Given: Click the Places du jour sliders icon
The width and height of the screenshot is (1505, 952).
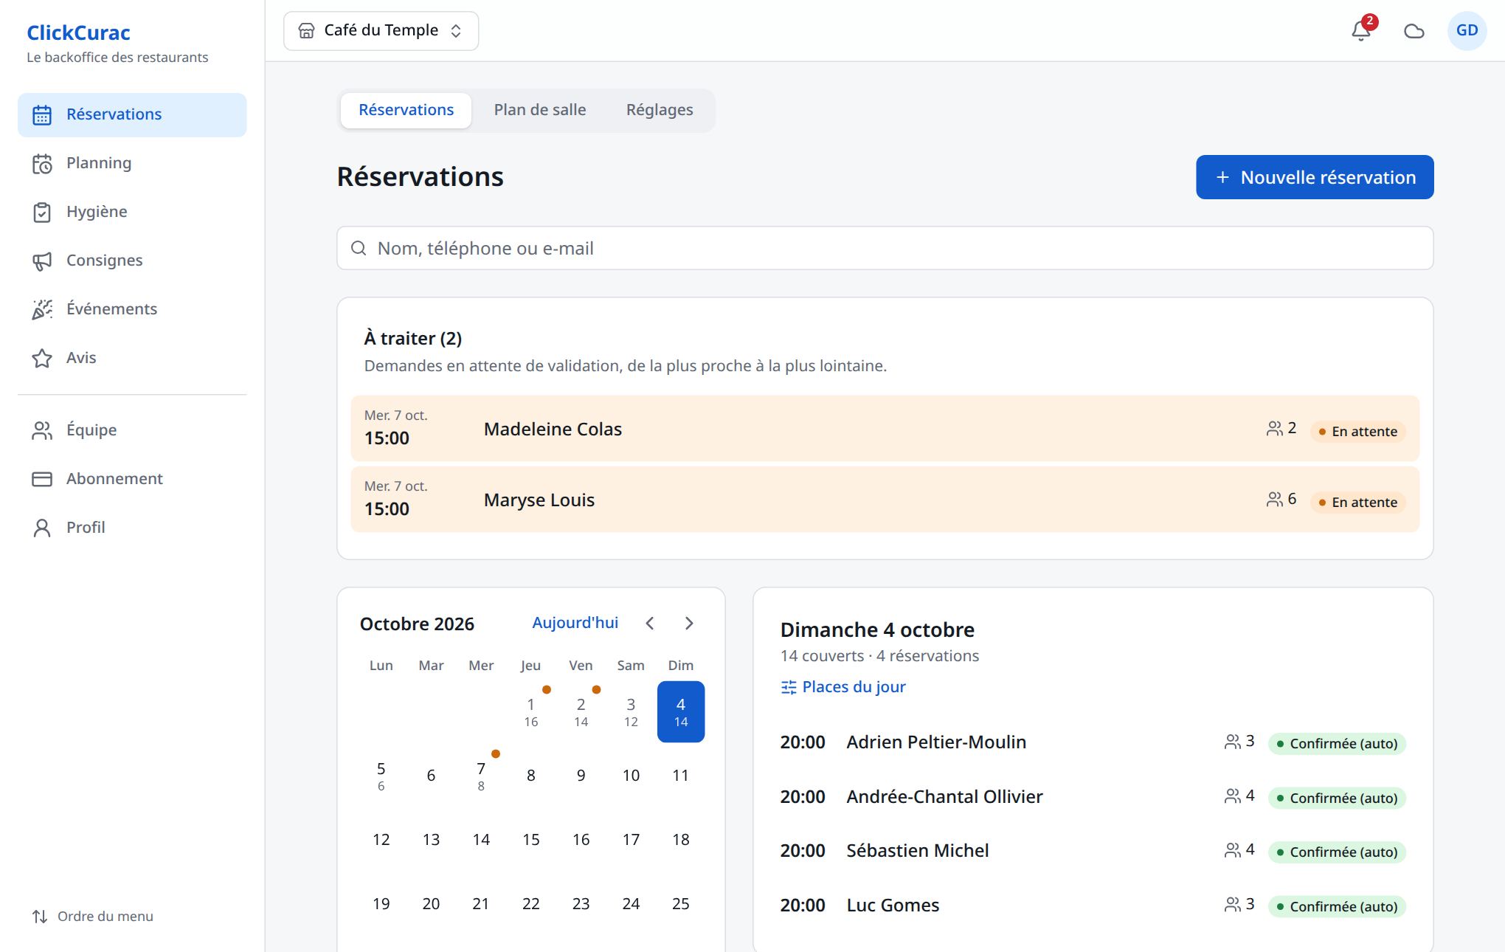Looking at the screenshot, I should [789, 687].
